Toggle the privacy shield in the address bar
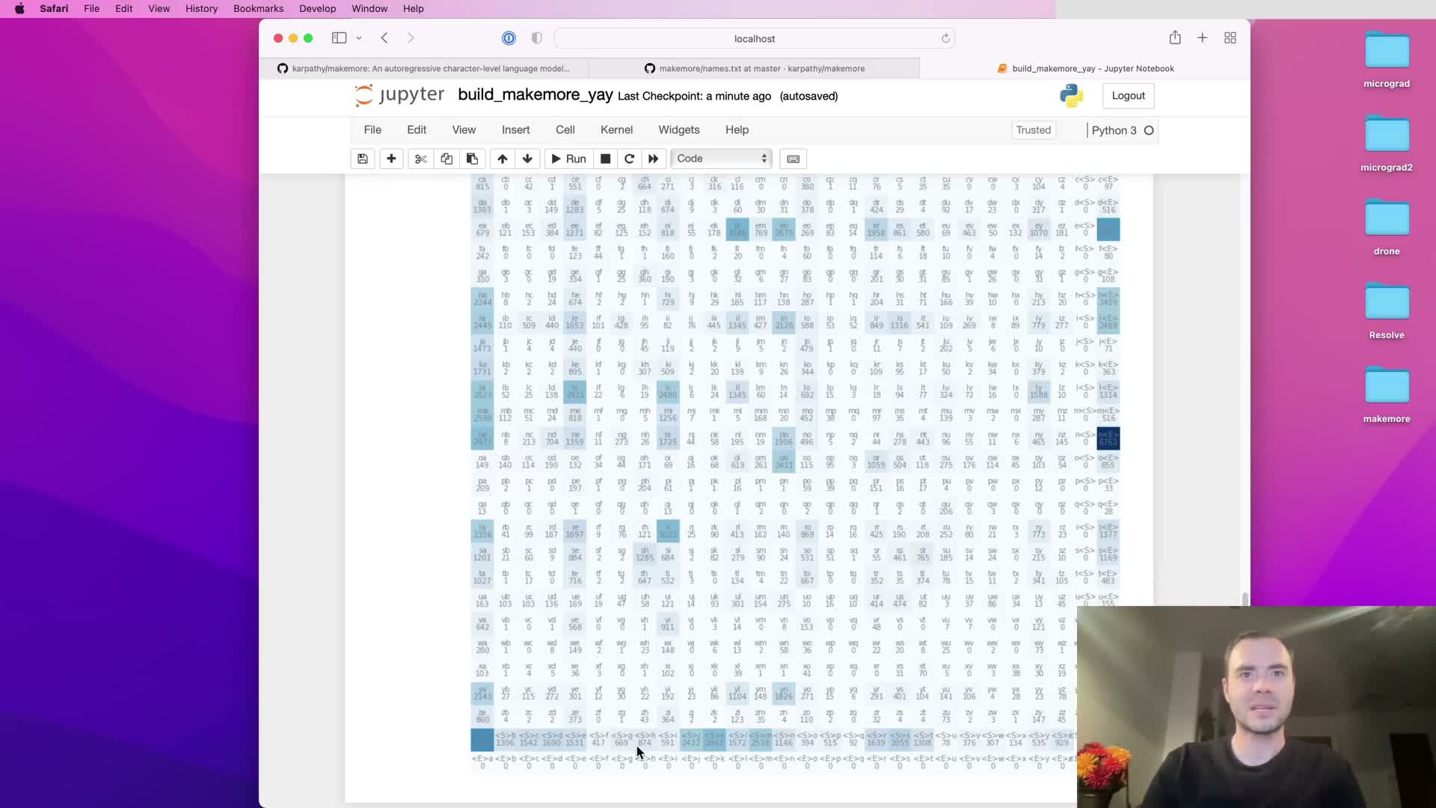This screenshot has height=808, width=1436. coord(536,38)
